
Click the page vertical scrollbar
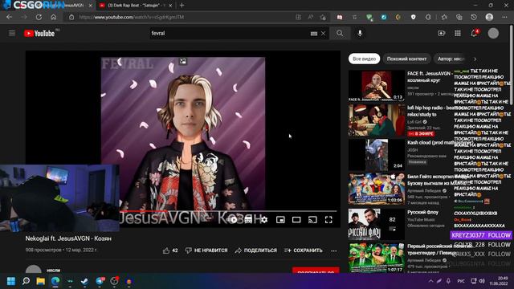pos(511,66)
